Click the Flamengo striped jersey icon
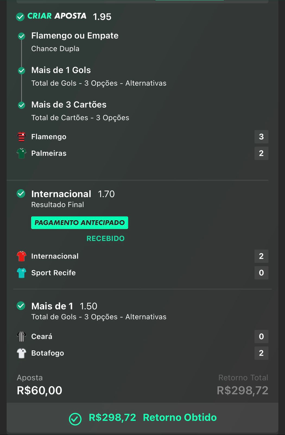This screenshot has width=285, height=435. [x=21, y=137]
